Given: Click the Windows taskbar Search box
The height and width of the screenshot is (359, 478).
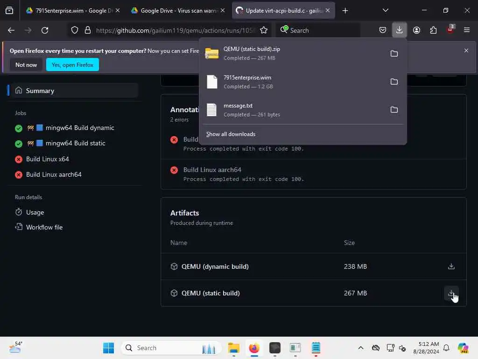Looking at the screenshot, I should coord(171,348).
